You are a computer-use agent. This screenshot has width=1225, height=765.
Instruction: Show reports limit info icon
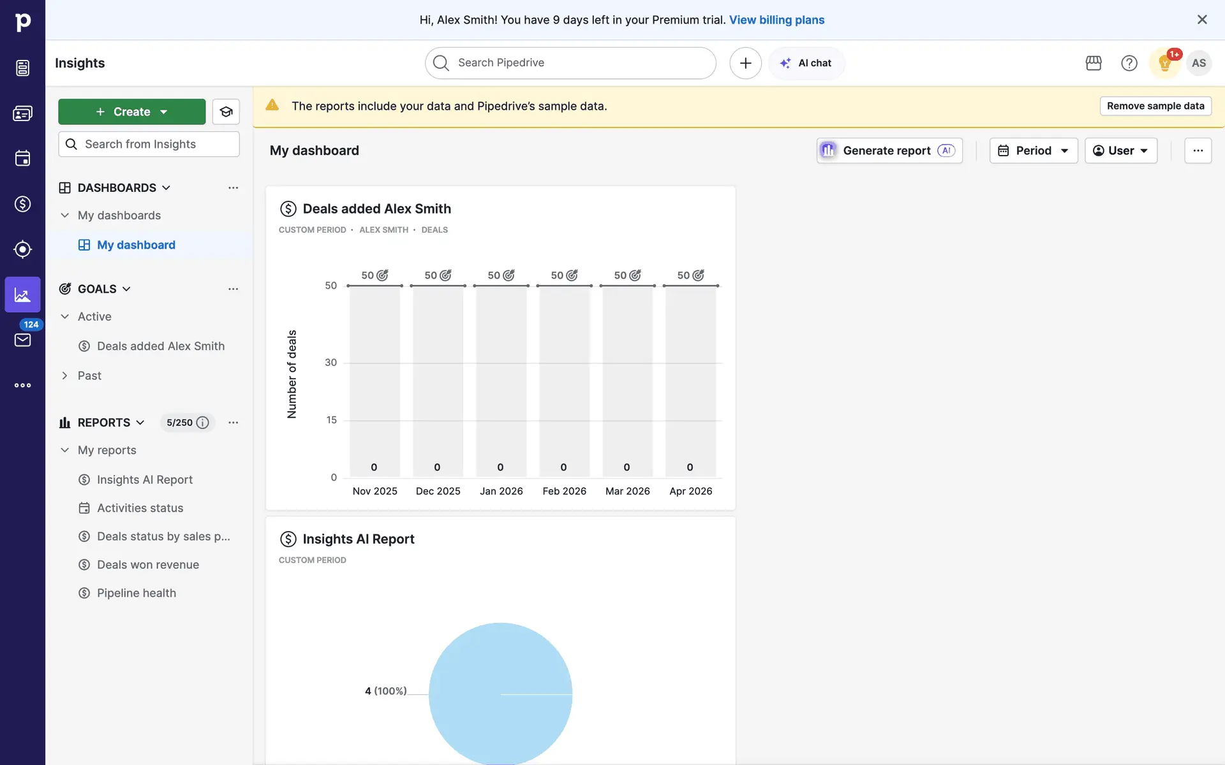[x=203, y=423]
